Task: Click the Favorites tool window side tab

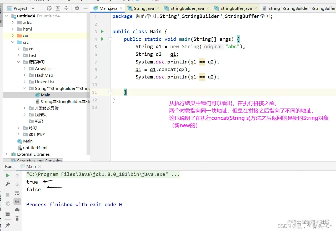Action: click(1, 225)
